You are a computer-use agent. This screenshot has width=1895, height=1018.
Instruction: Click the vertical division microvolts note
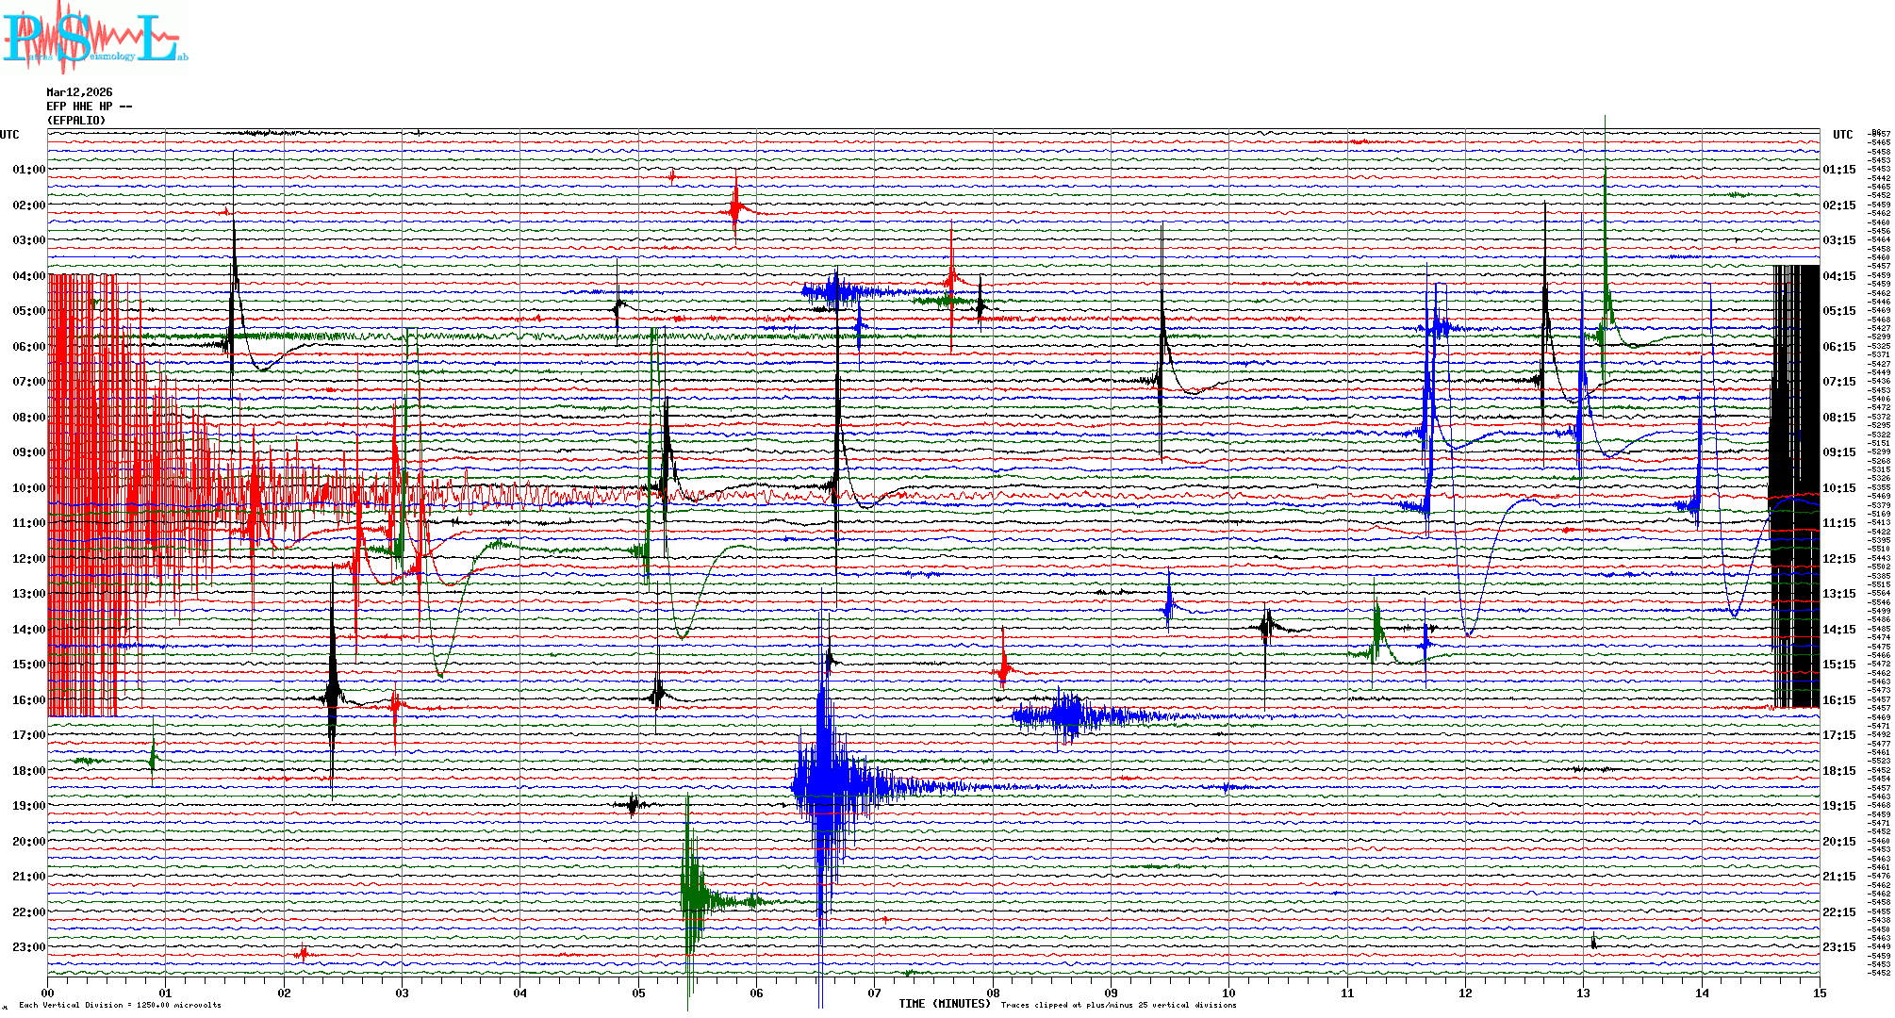pyautogui.click(x=120, y=1005)
